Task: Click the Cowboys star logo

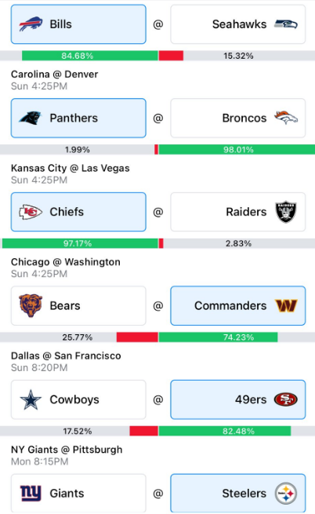Action: (x=31, y=399)
